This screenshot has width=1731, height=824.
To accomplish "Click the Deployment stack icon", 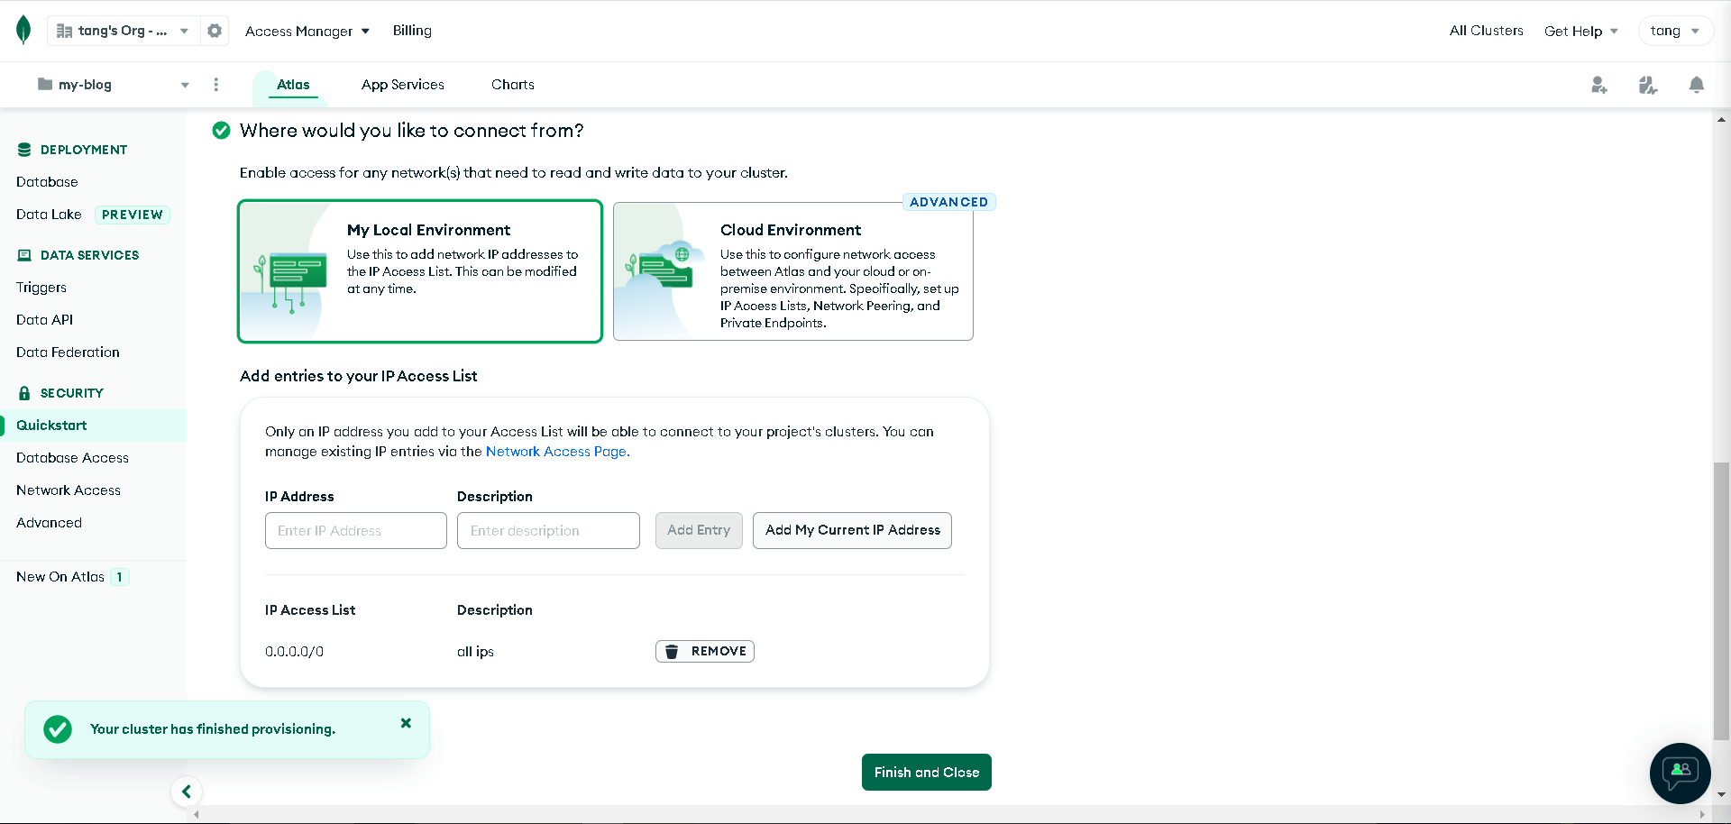I will 24,150.
